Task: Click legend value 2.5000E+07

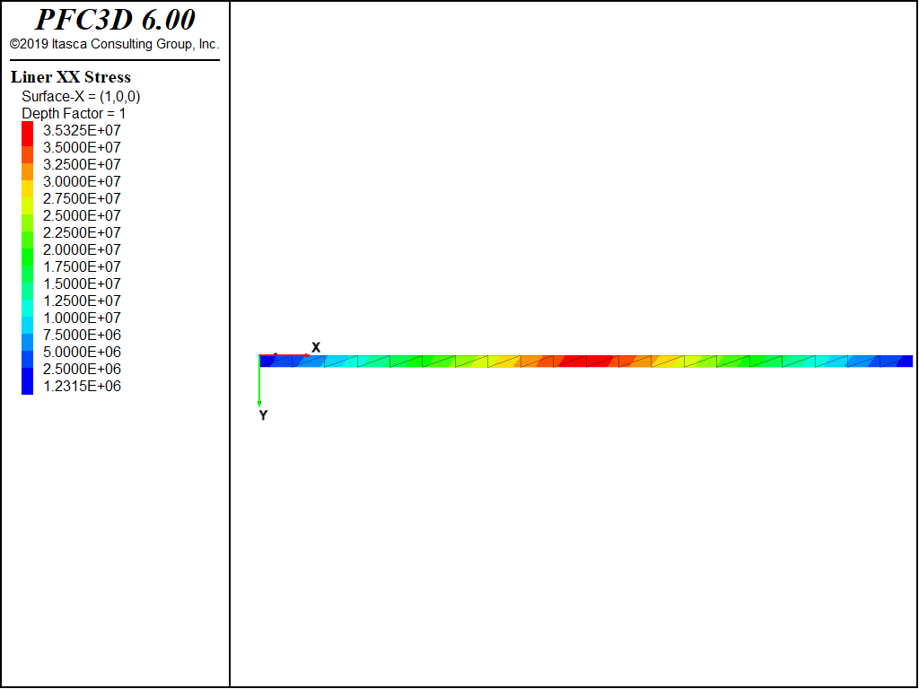Action: click(x=82, y=215)
